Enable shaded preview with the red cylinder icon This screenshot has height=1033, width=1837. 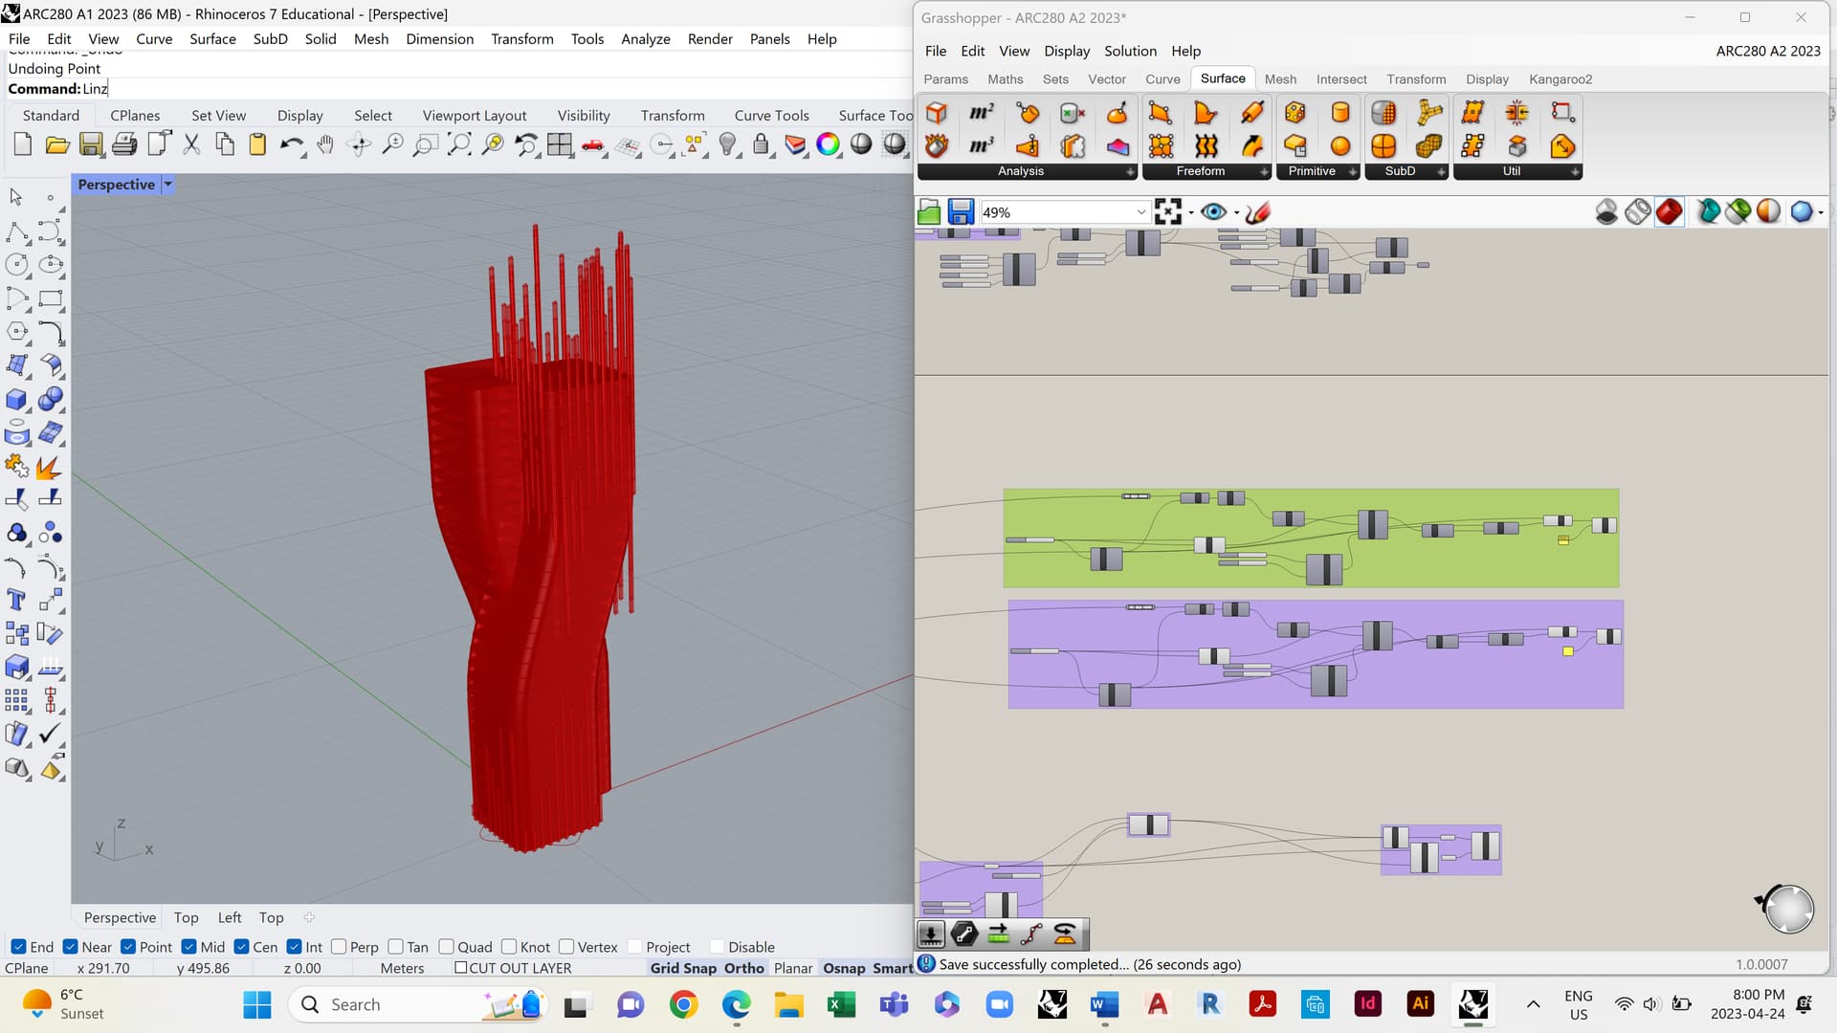(1669, 211)
